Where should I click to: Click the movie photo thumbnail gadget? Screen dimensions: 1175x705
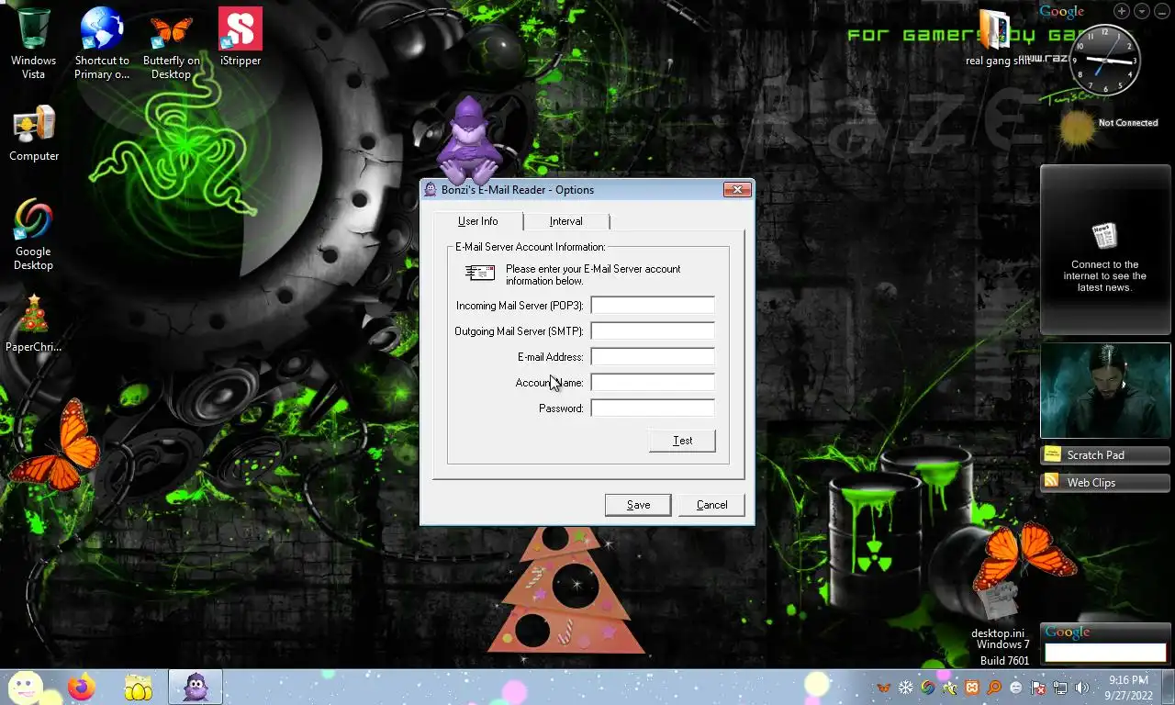click(x=1105, y=390)
